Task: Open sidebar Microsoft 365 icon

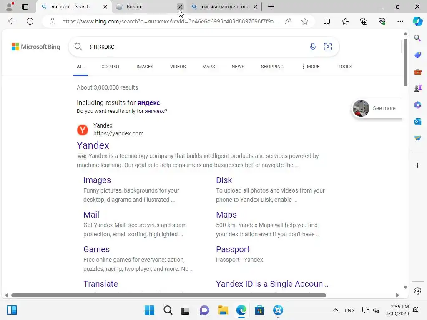Action: click(x=418, y=105)
